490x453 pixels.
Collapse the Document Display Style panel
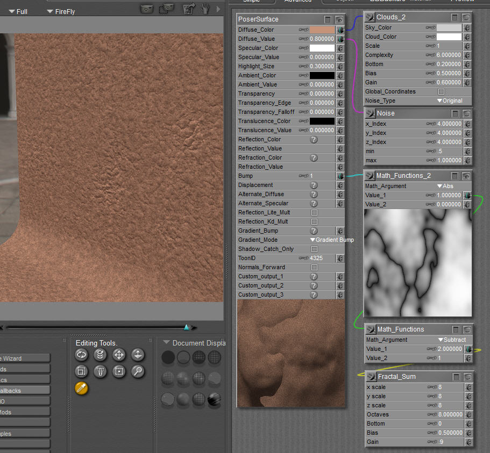pyautogui.click(x=166, y=343)
